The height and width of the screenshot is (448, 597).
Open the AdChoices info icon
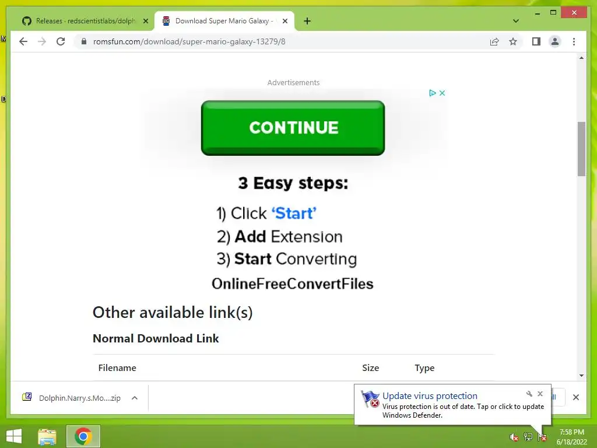[433, 93]
